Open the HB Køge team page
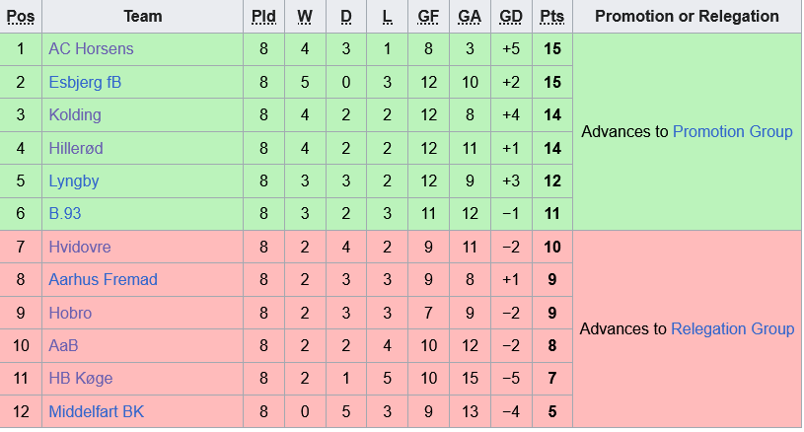This screenshot has width=804, height=432. click(x=80, y=379)
